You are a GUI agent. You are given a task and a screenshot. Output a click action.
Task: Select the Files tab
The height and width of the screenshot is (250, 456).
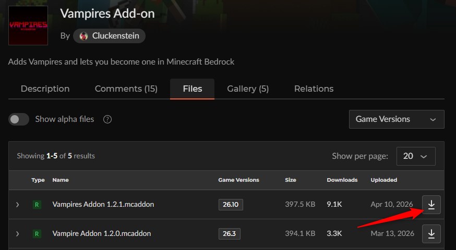(x=192, y=89)
